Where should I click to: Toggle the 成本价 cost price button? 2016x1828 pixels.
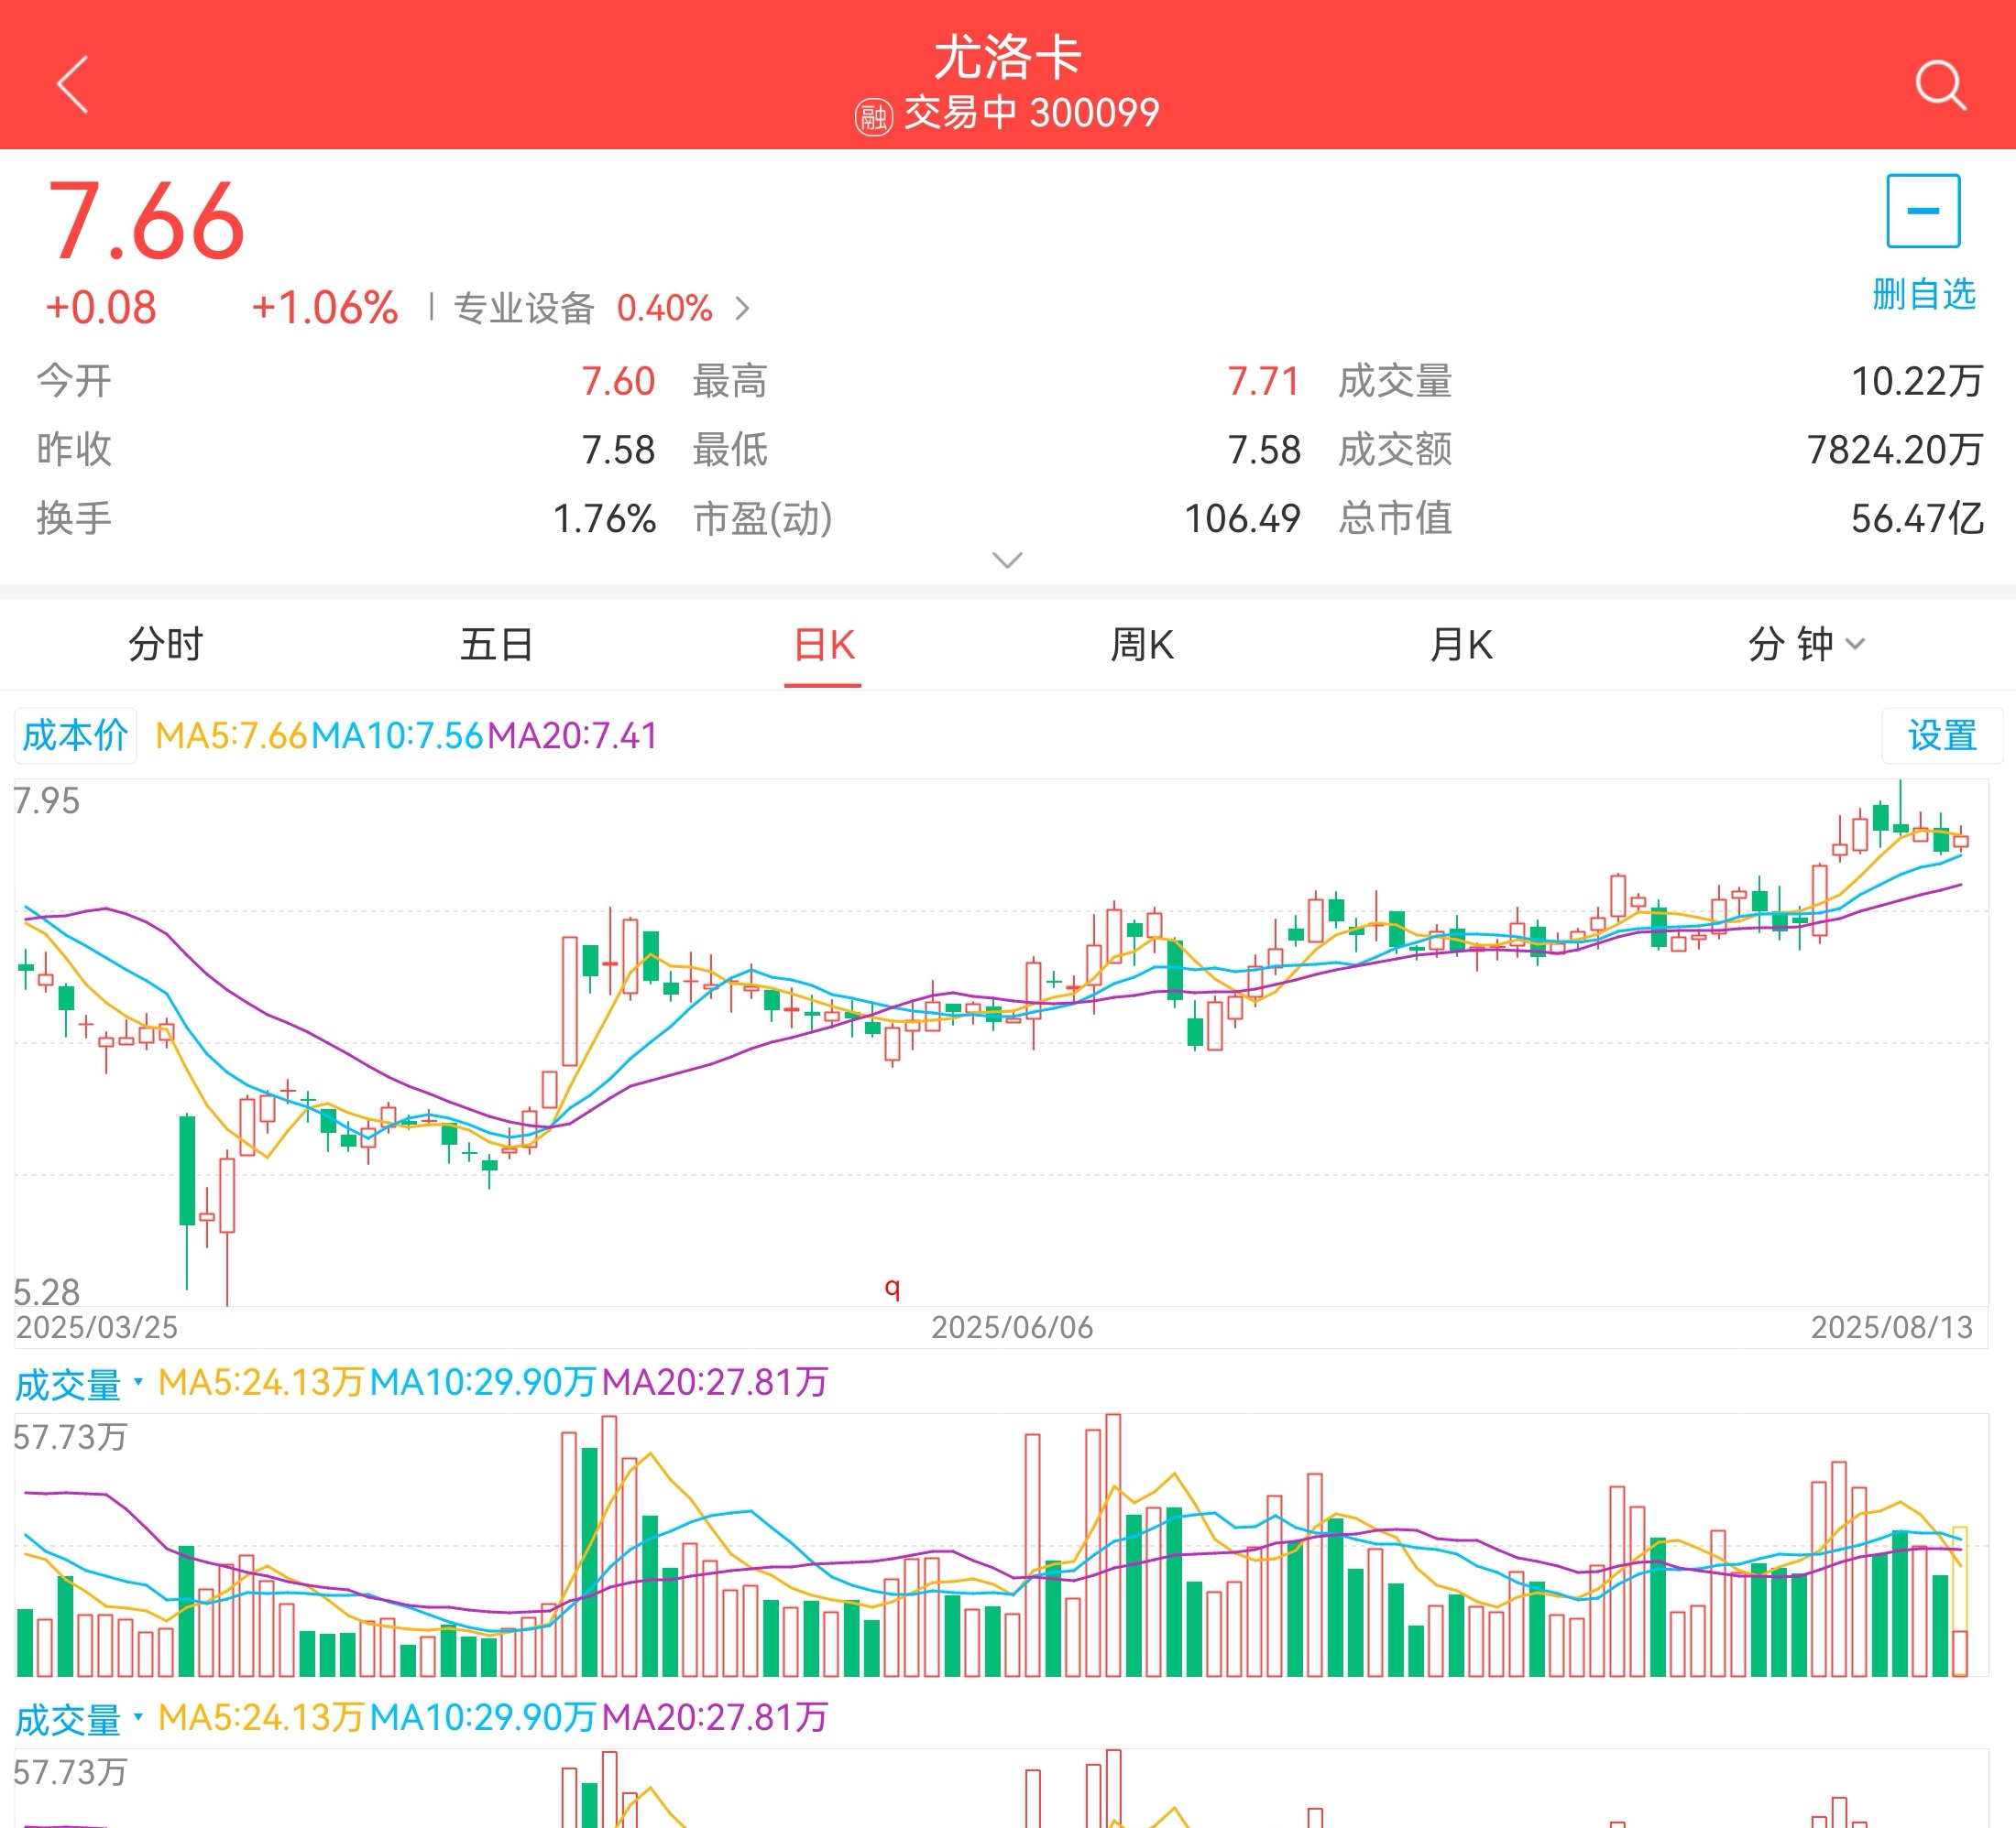pyautogui.click(x=75, y=735)
